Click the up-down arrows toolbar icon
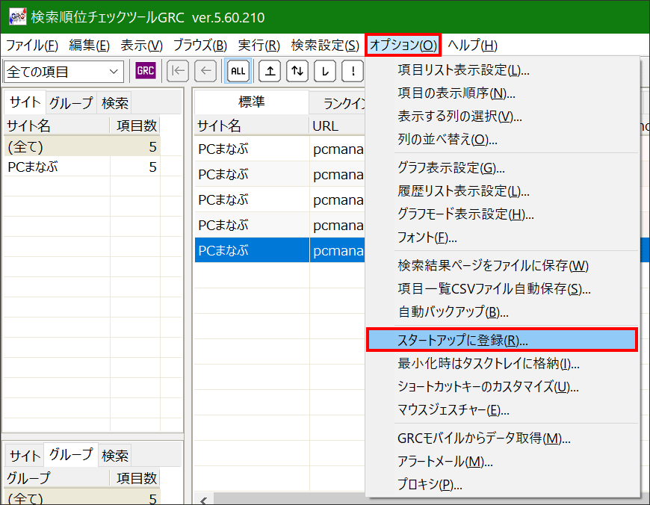 tap(297, 71)
